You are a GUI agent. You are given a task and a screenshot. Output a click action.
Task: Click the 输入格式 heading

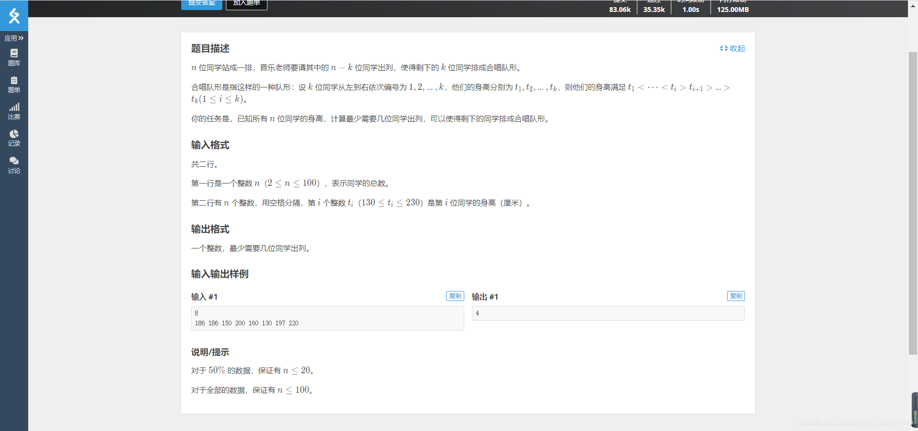[210, 145]
